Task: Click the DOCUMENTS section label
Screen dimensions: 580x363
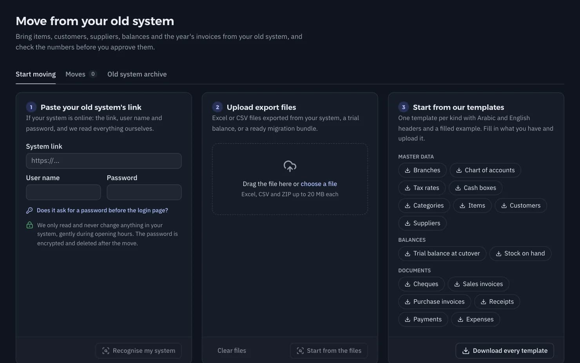Action: pos(414,270)
